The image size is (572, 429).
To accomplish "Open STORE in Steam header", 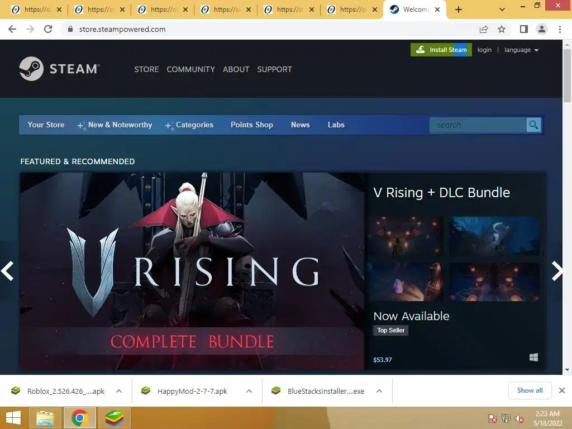I will click(146, 69).
